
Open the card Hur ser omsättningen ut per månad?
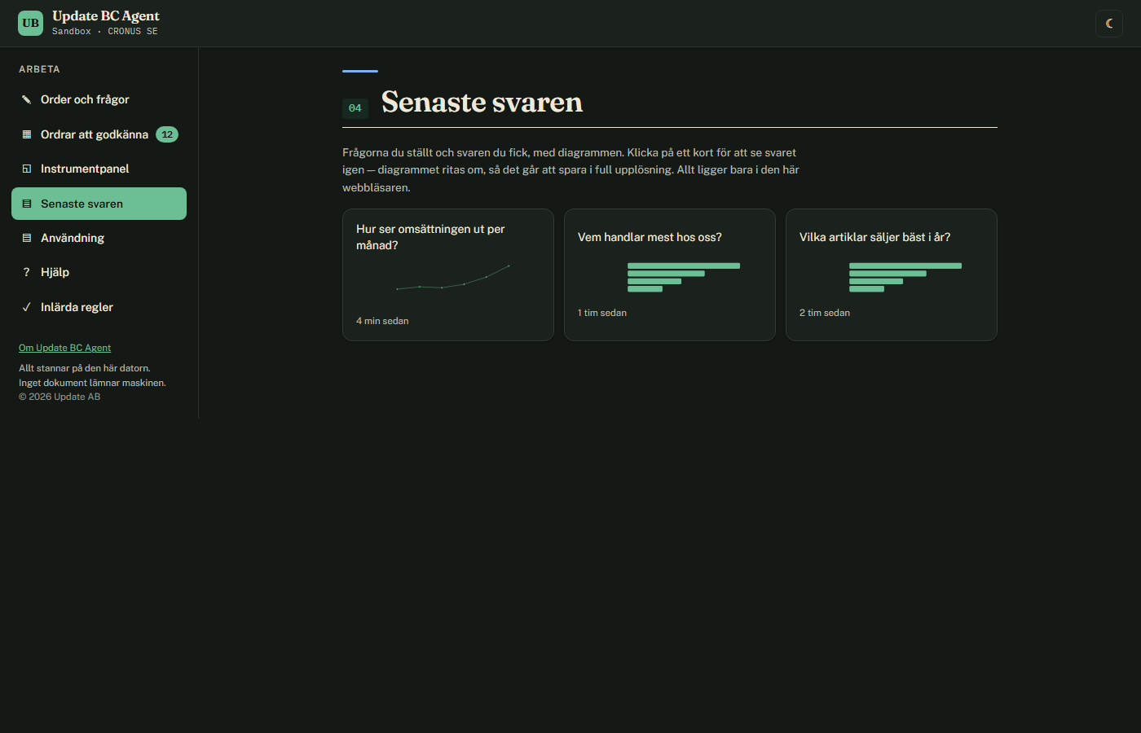(x=448, y=274)
